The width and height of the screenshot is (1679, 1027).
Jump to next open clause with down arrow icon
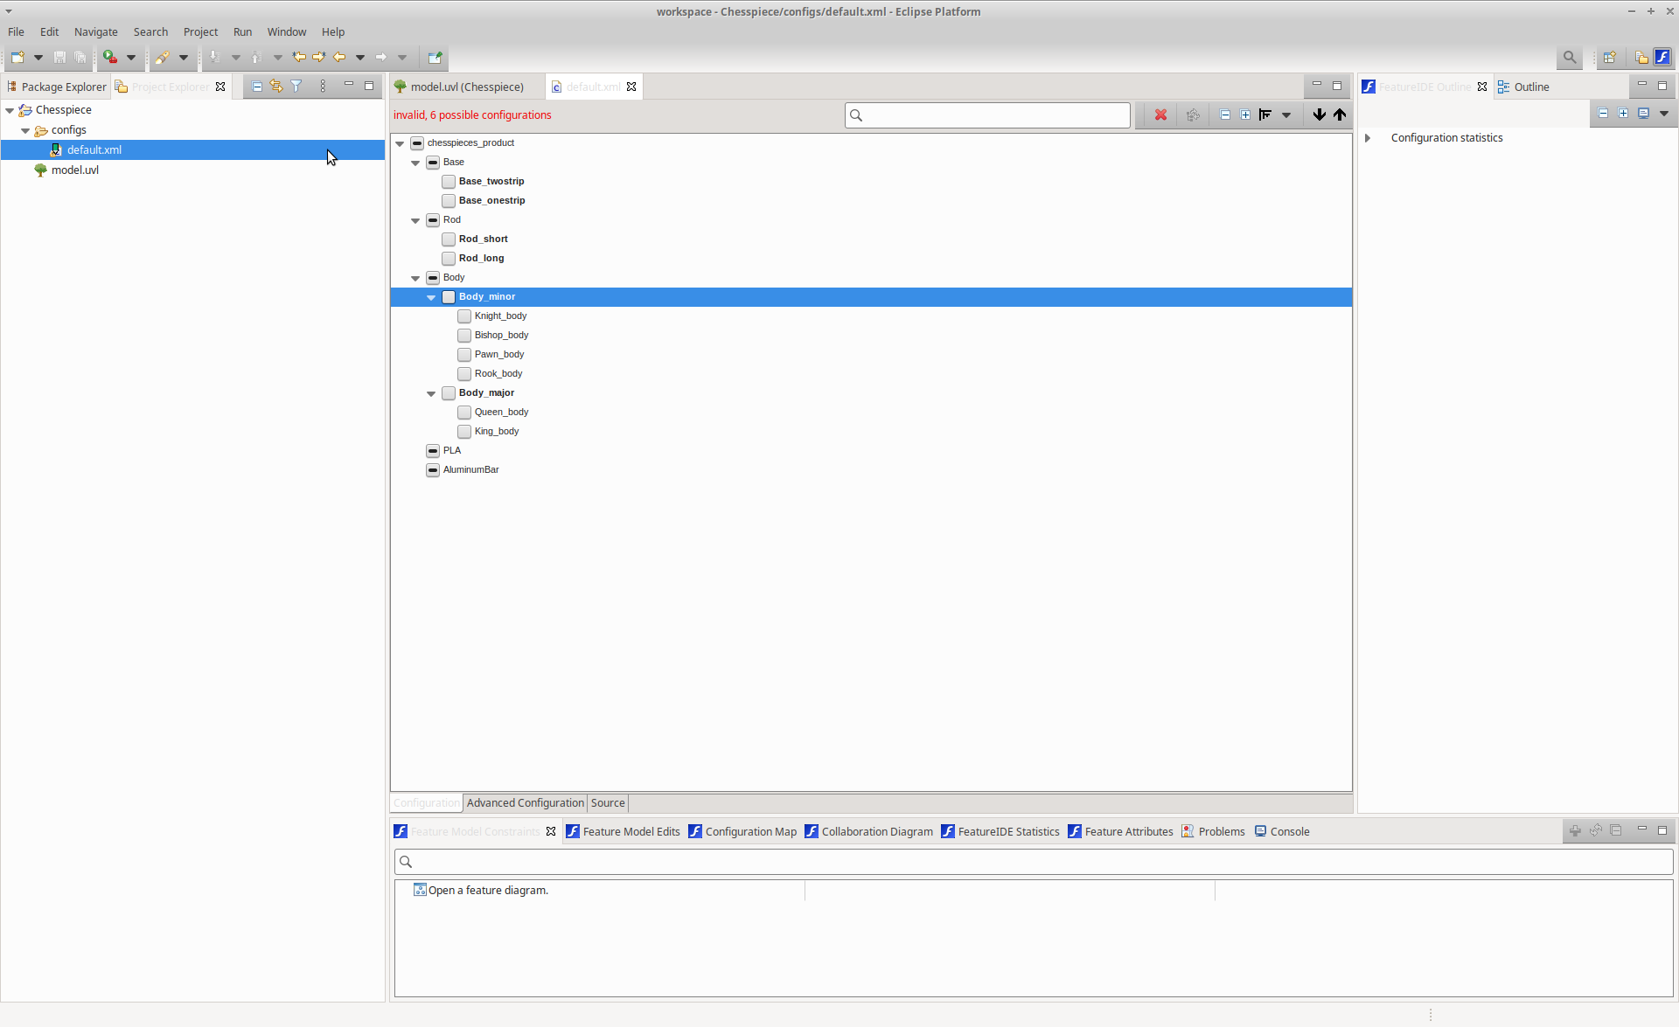(1319, 114)
